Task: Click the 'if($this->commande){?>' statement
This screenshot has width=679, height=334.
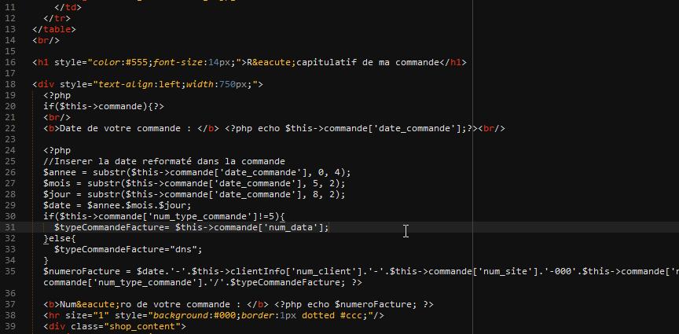Action: [x=104, y=107]
